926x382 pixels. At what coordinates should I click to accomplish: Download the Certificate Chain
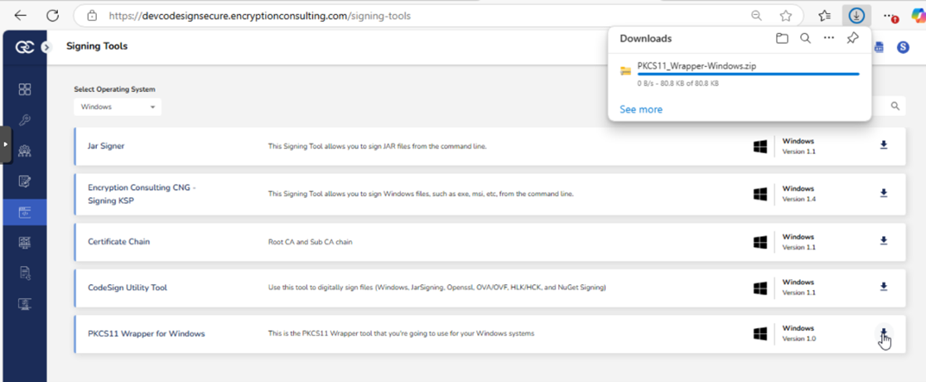click(x=883, y=241)
